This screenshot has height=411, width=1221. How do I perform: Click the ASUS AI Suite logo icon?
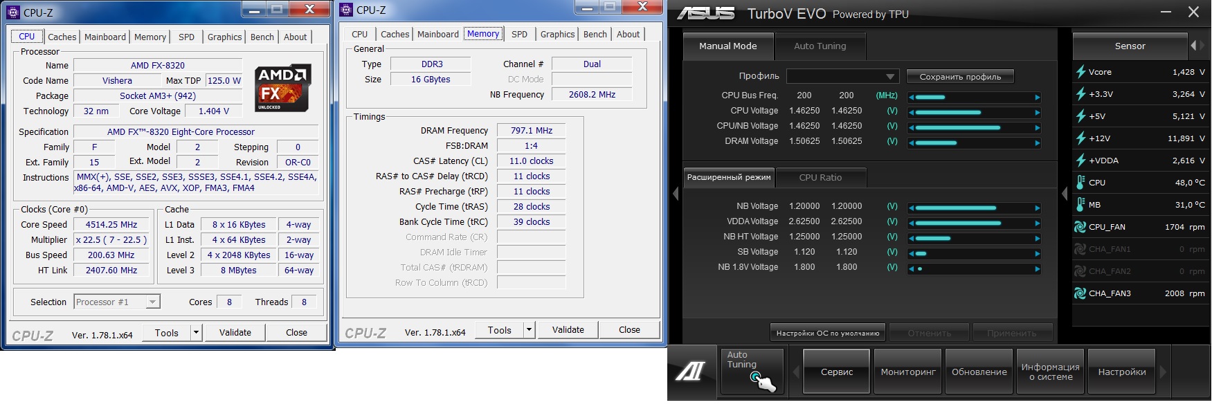690,372
